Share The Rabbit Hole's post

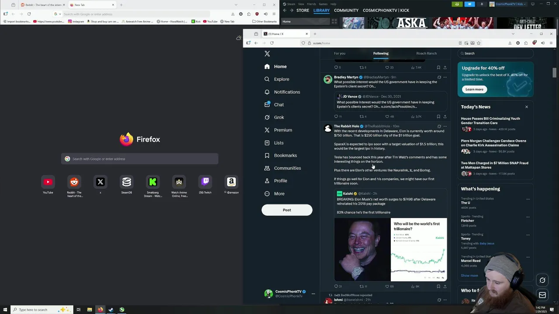445,287
